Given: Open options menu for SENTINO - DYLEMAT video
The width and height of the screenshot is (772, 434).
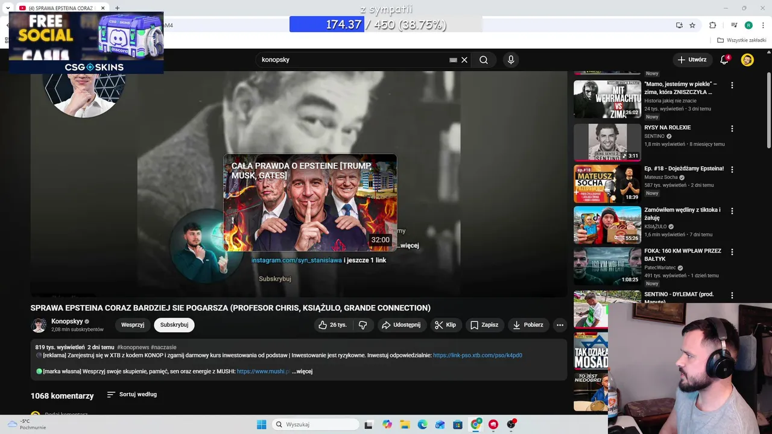Looking at the screenshot, I should pos(732,295).
